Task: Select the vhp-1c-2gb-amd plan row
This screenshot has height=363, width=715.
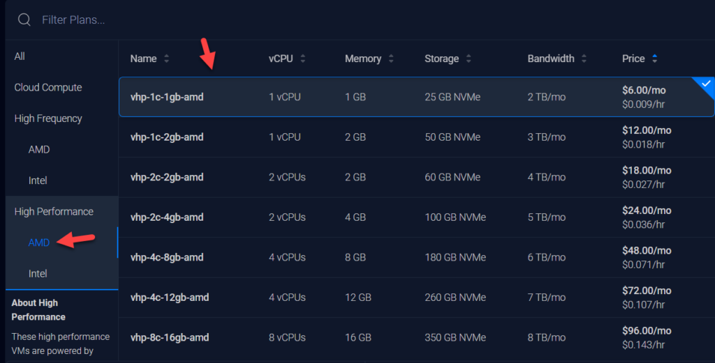Action: pyautogui.click(x=415, y=137)
